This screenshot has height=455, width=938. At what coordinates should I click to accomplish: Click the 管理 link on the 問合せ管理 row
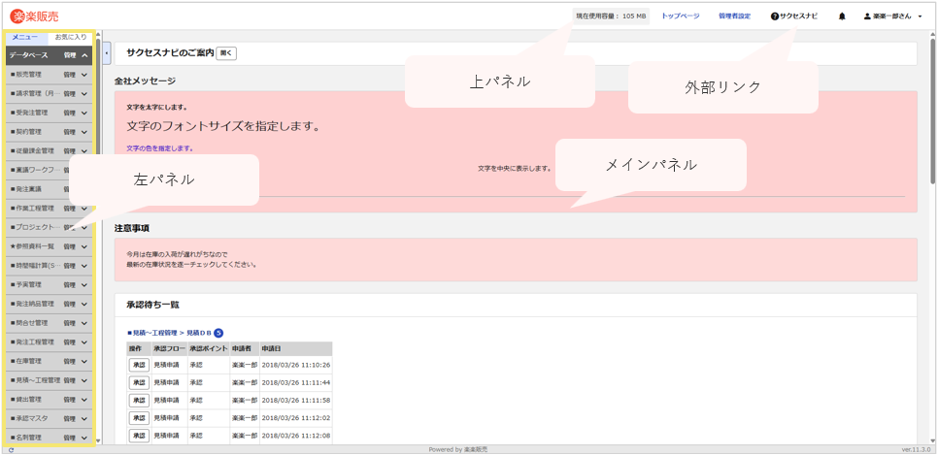(70, 323)
